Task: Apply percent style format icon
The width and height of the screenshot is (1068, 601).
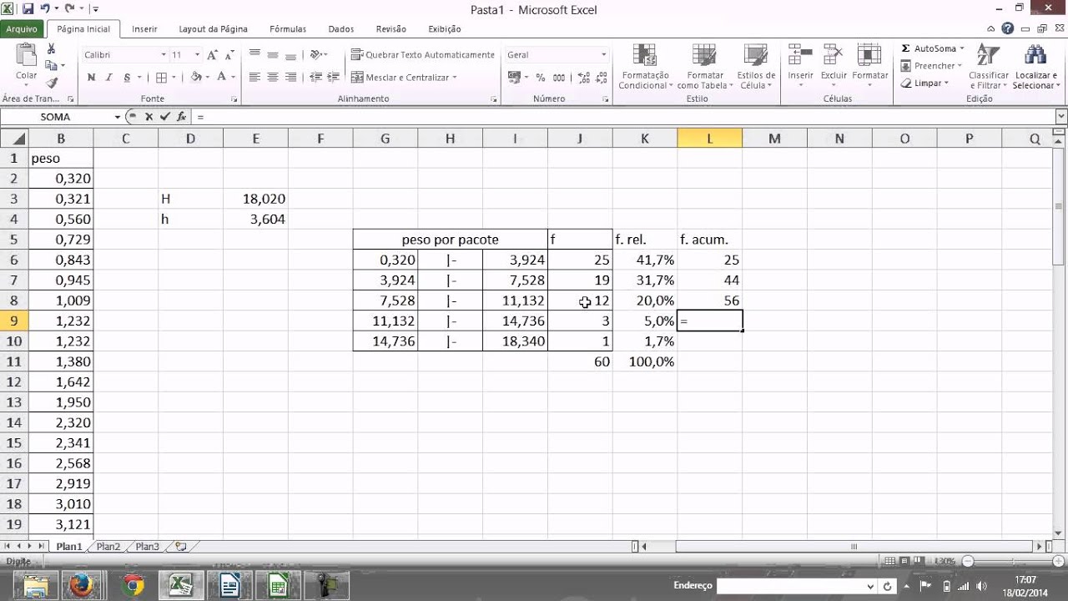Action: [x=541, y=77]
